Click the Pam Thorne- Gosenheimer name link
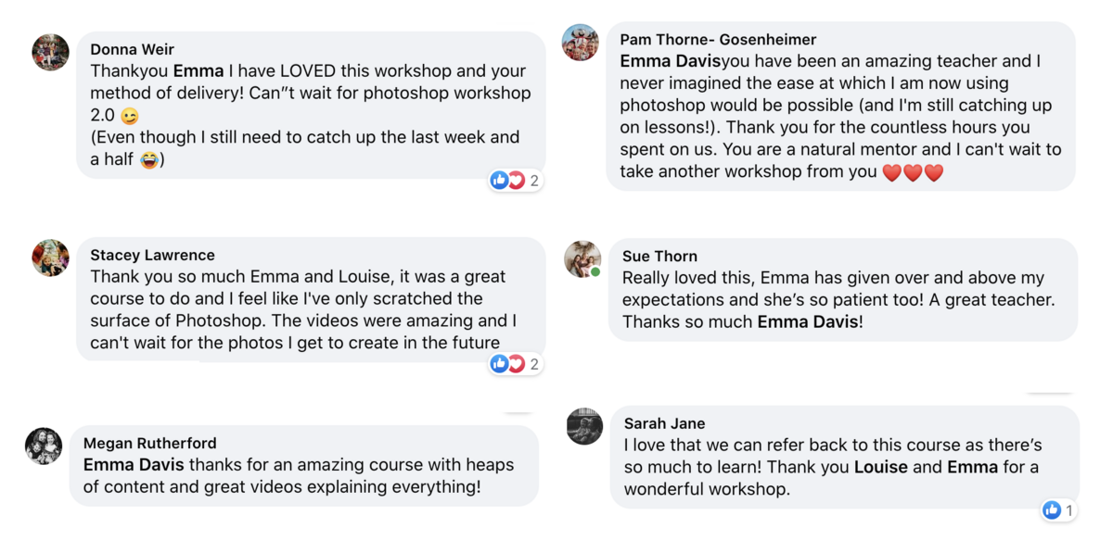Screen dimensions: 1113x553 click(x=718, y=40)
